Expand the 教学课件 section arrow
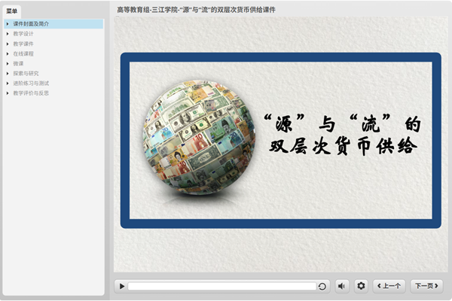The height and width of the screenshot is (301, 452). click(8, 44)
